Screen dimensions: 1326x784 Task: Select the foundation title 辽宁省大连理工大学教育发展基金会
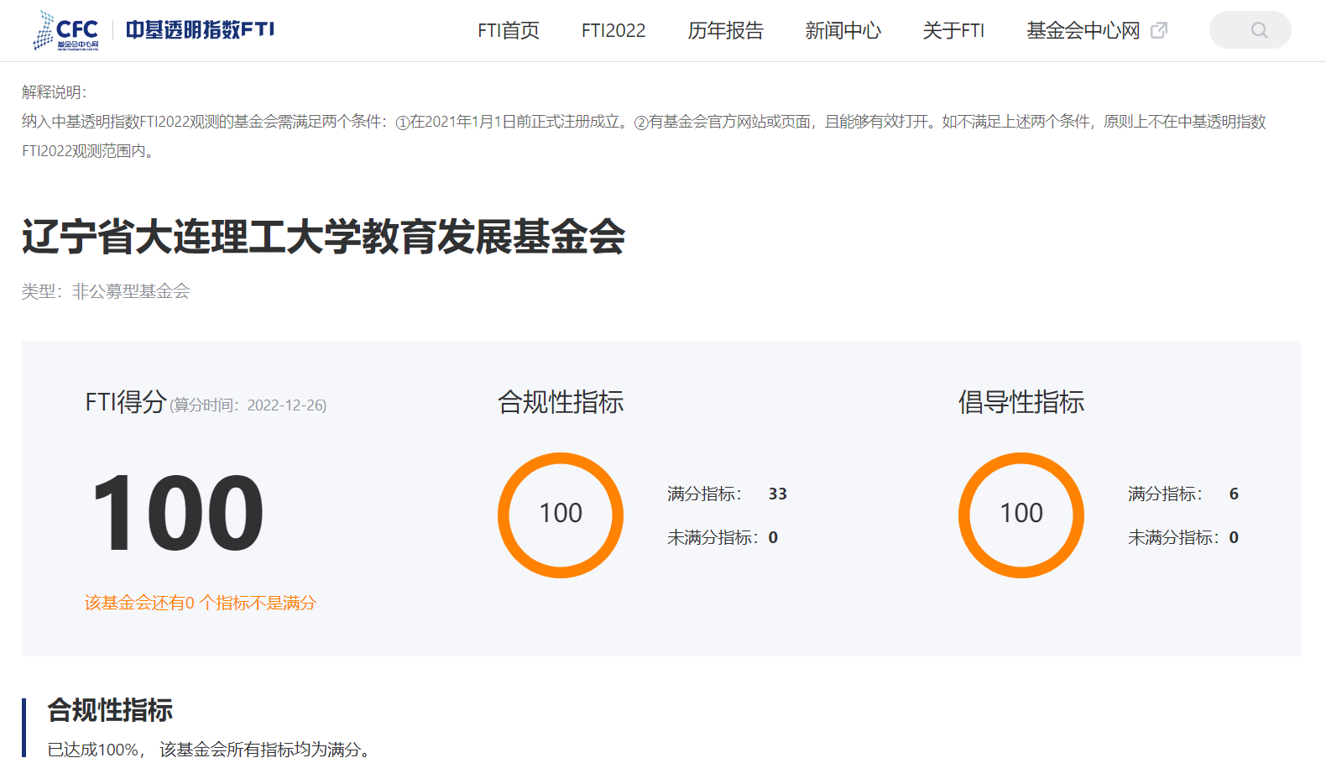(x=323, y=237)
